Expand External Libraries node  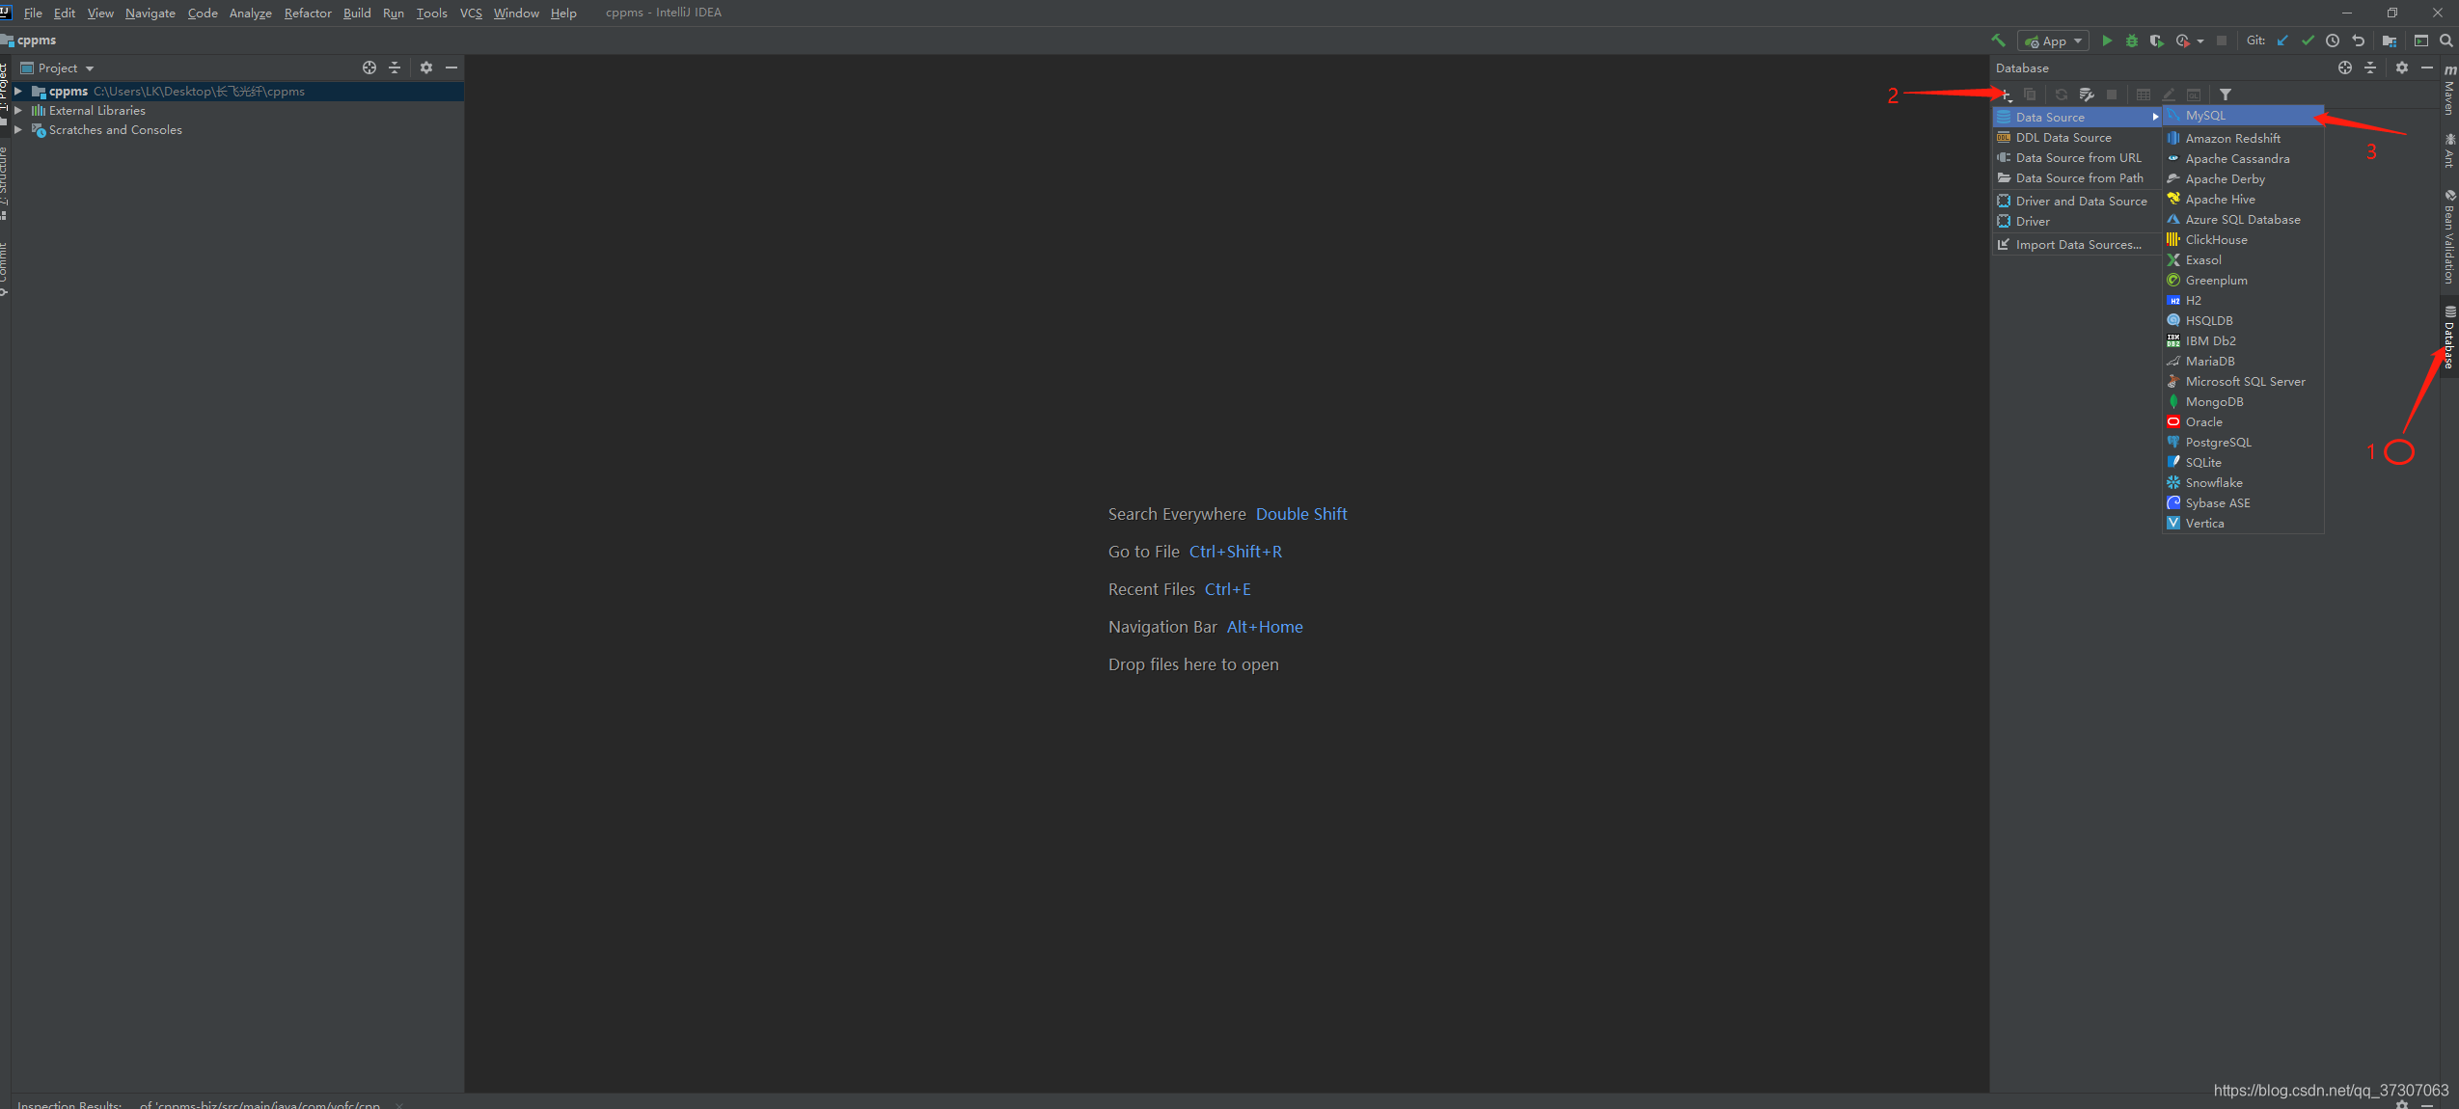(x=18, y=111)
